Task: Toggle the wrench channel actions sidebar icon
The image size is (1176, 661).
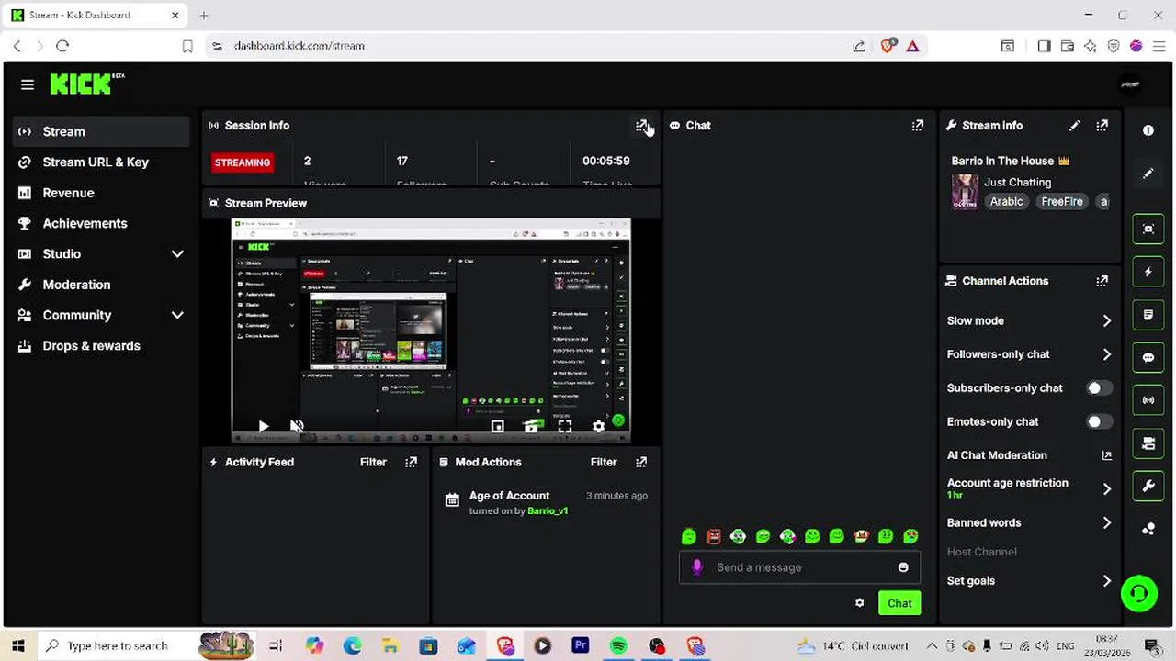Action: click(1148, 487)
